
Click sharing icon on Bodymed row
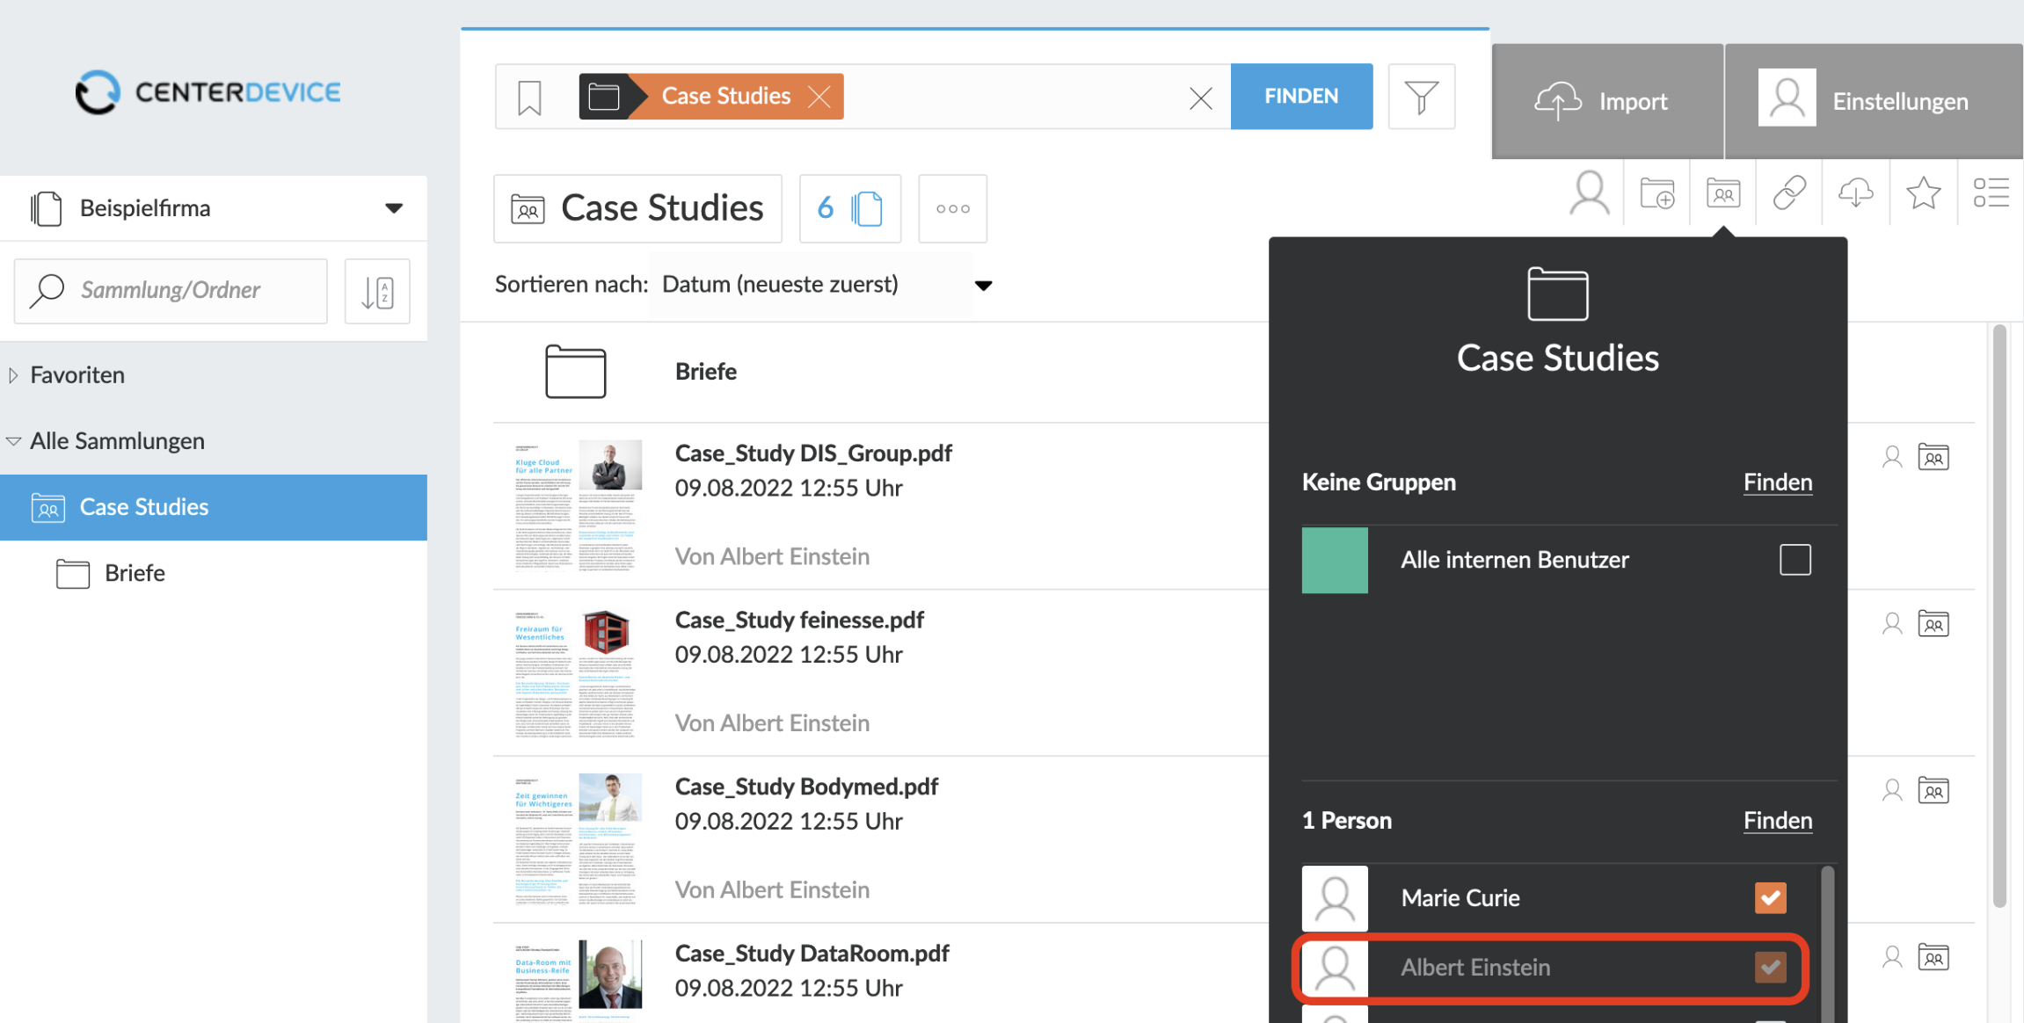(1933, 790)
